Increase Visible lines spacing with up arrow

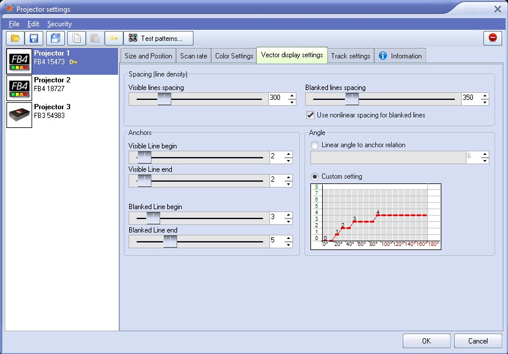click(292, 96)
